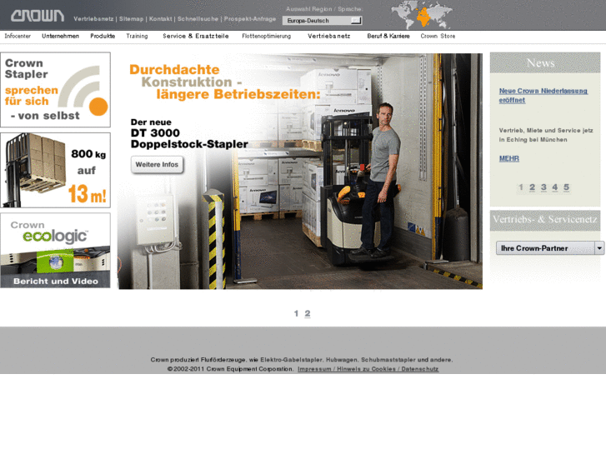Click the world map region graphic
Viewport: 606px width, 454px height.
422,15
